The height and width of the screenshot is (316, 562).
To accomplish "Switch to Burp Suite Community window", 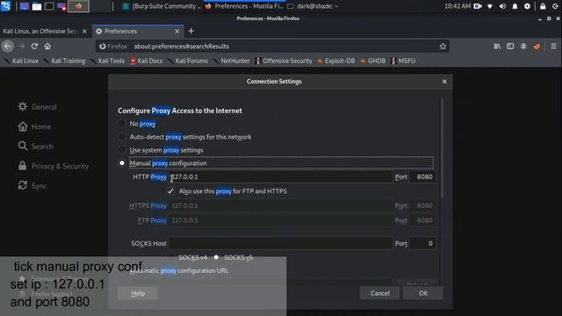I will tap(162, 6).
